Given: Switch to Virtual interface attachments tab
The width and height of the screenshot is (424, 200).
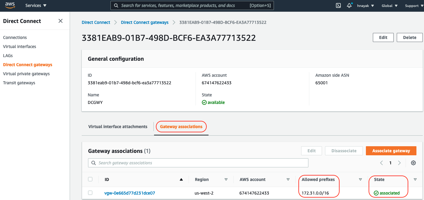Looking at the screenshot, I should [x=118, y=127].
